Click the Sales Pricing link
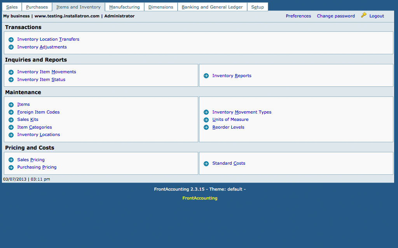The height and width of the screenshot is (248, 398). tap(31, 160)
